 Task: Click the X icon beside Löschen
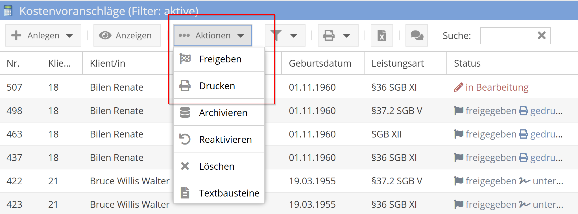click(x=185, y=166)
